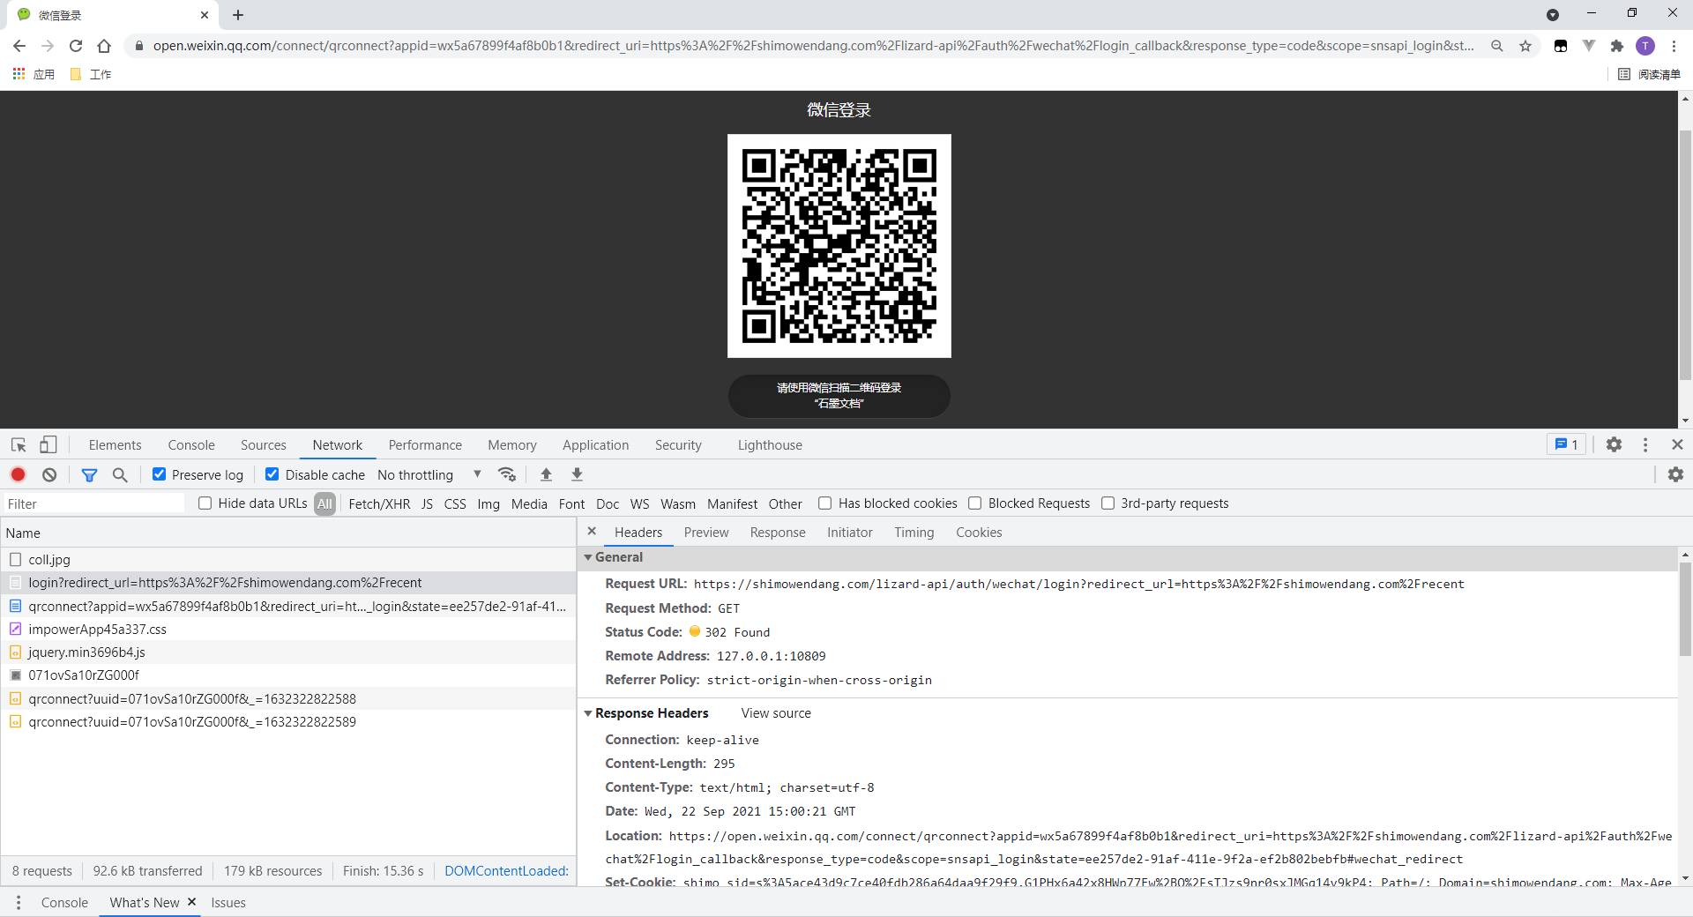1693x917 pixels.
Task: Collapse the General section
Action: 588,557
